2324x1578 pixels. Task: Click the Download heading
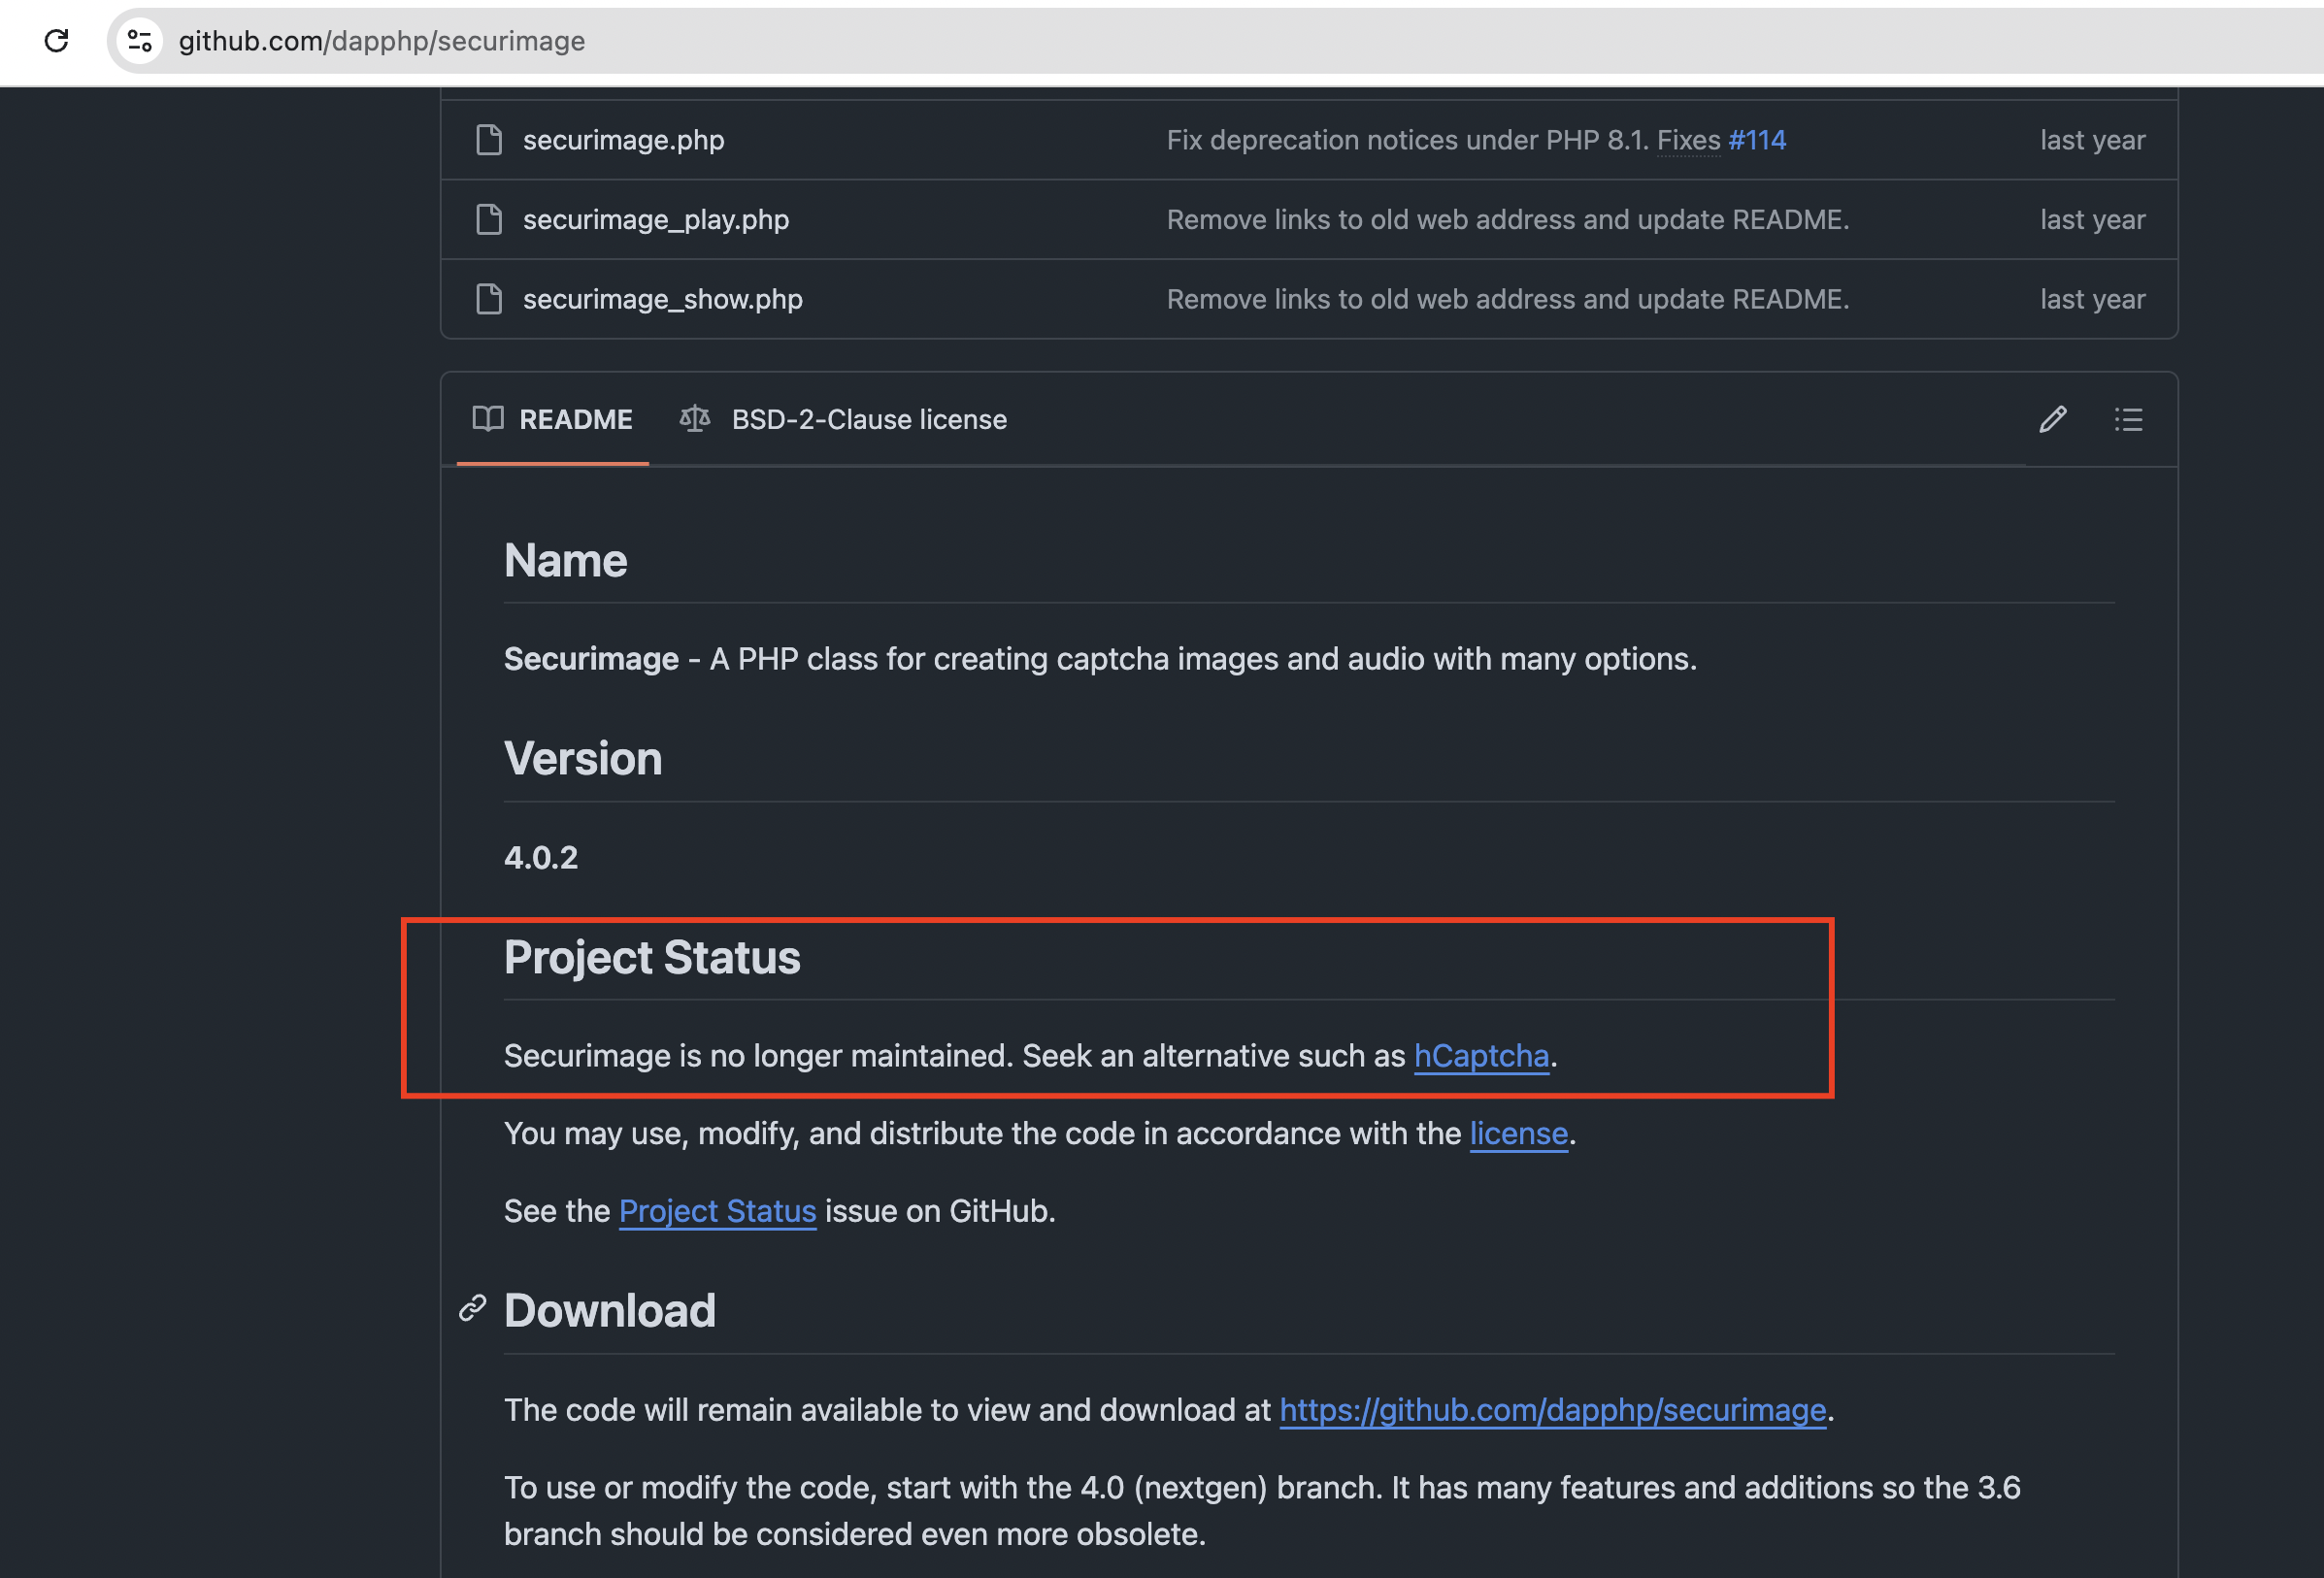[x=610, y=1311]
